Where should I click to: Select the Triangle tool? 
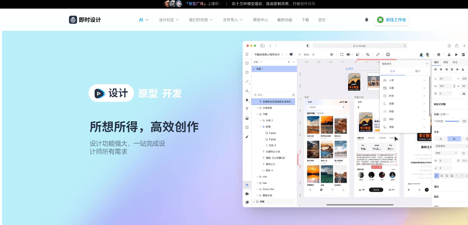pyautogui.click(x=247, y=91)
